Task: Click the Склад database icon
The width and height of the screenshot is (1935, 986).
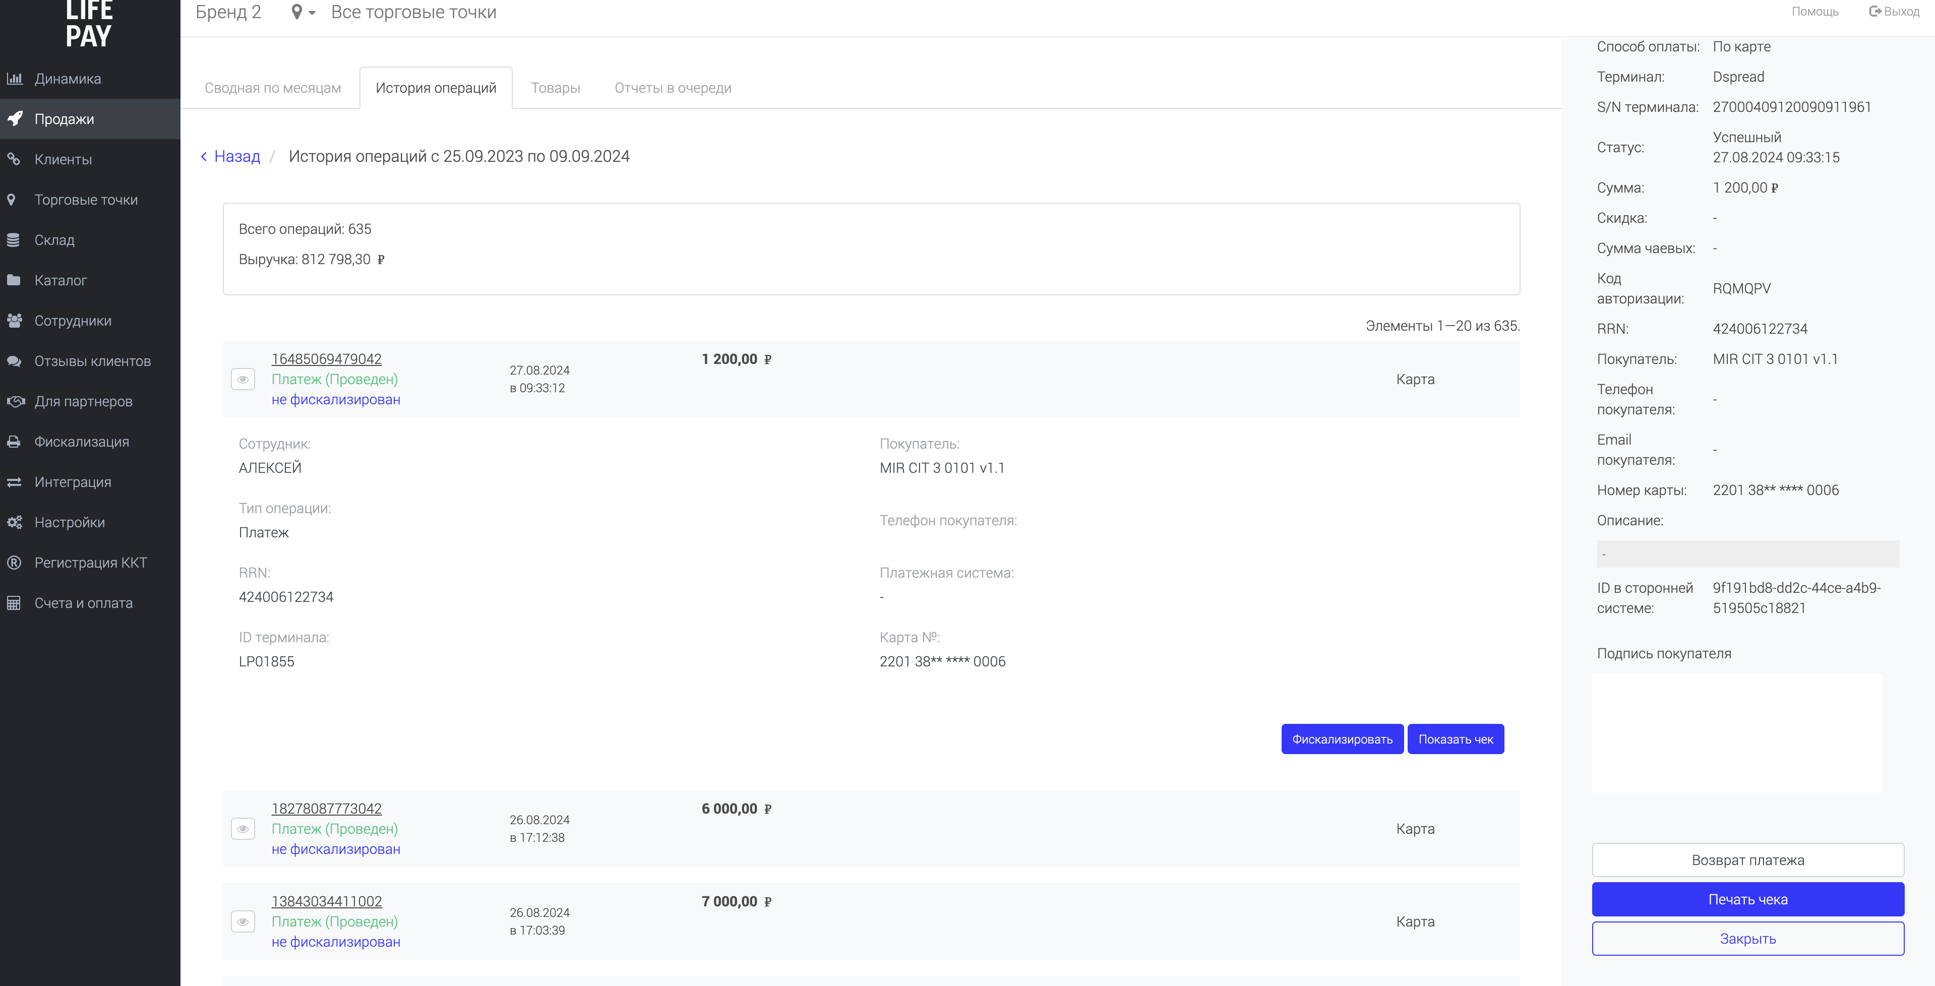Action: (x=14, y=239)
